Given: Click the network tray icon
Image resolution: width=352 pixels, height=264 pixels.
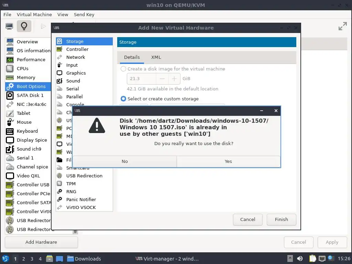Looking at the screenshot, I should click(322, 258).
